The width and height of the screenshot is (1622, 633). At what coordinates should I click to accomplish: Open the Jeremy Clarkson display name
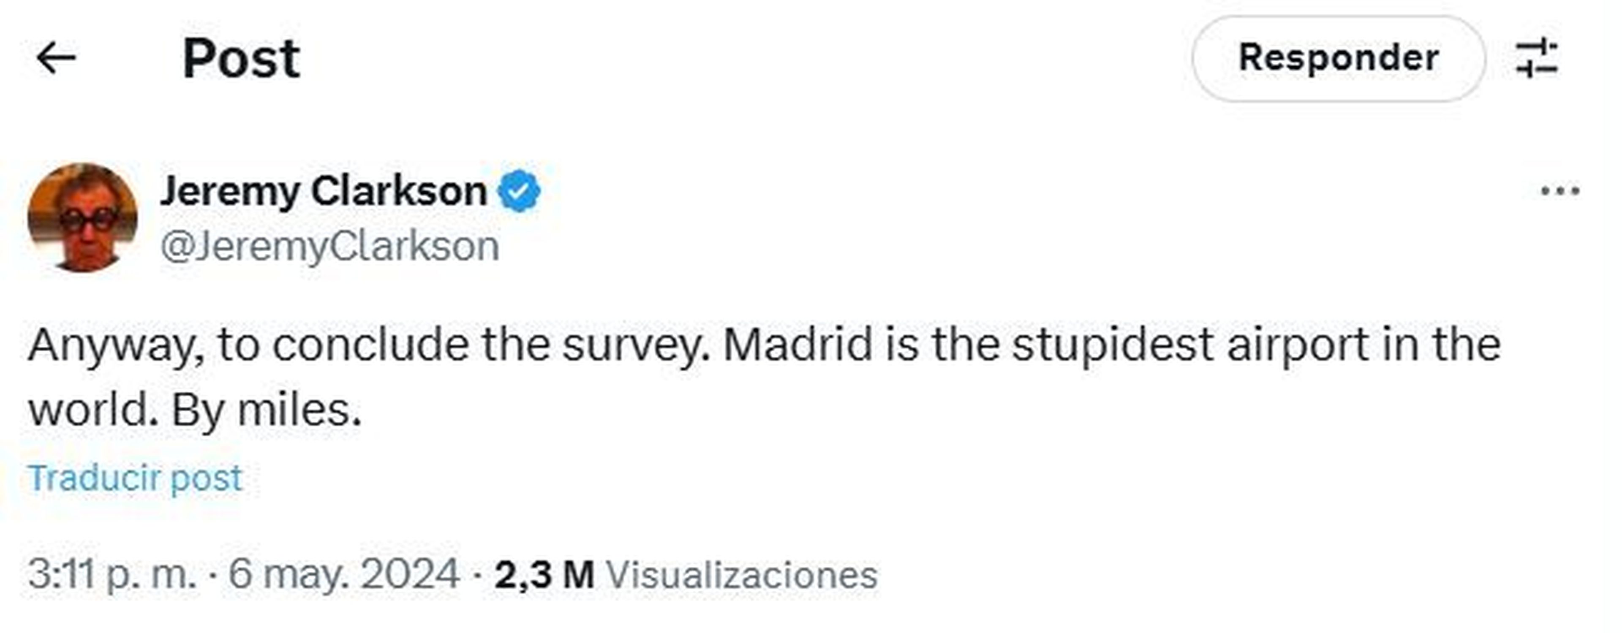point(324,190)
